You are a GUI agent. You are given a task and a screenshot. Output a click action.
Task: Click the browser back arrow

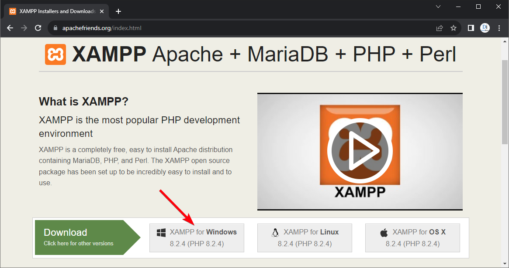point(10,28)
